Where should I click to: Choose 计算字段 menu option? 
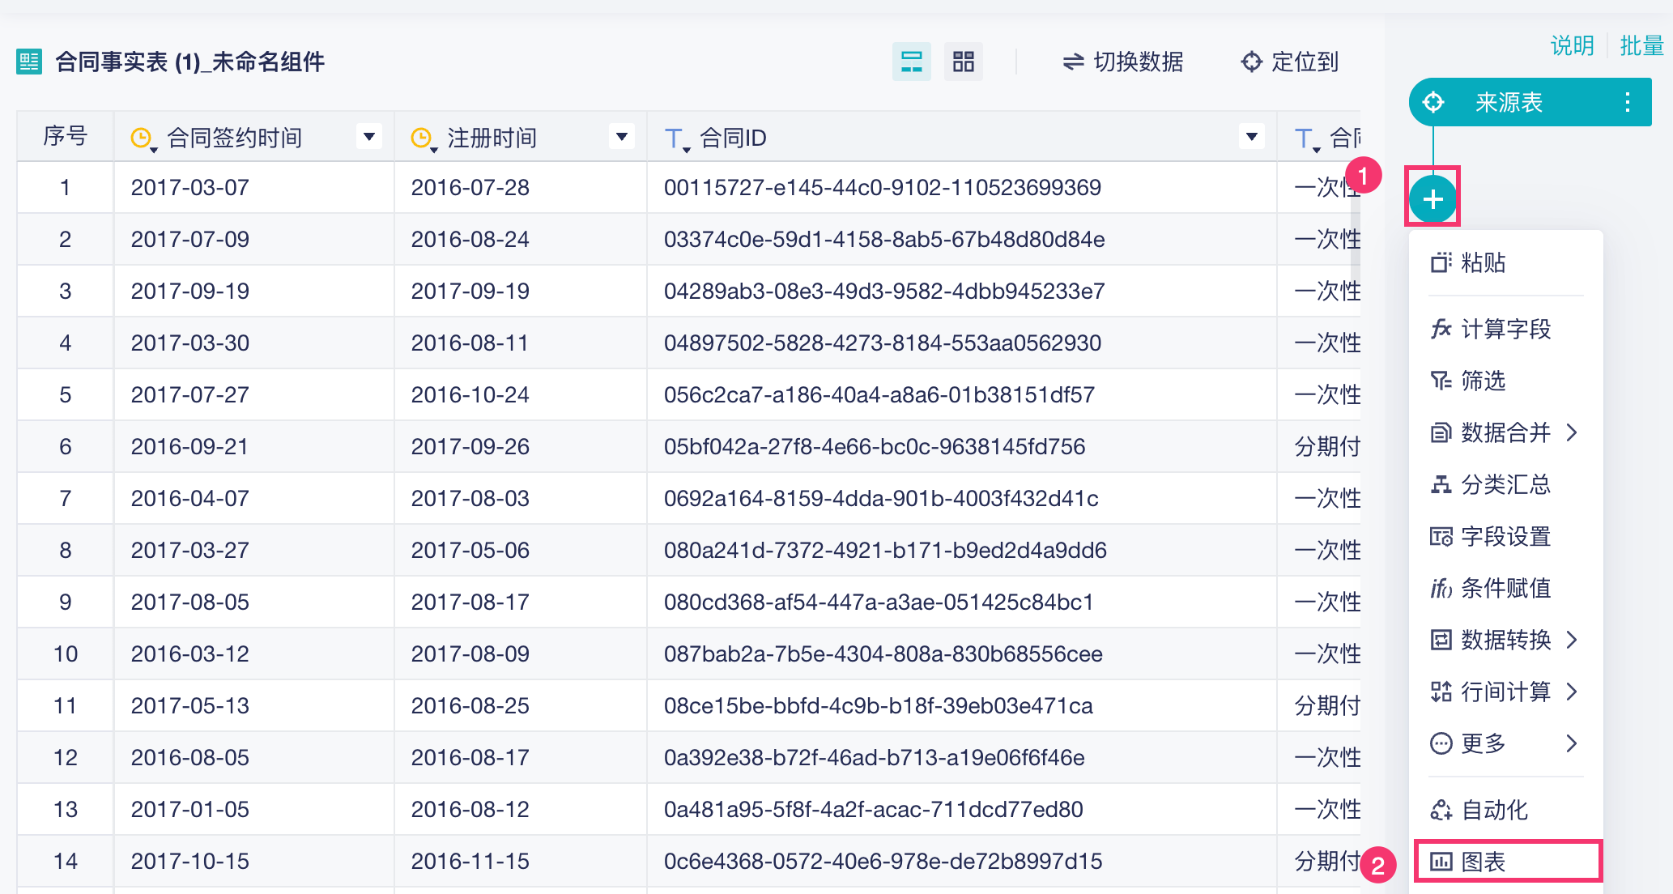[1505, 329]
